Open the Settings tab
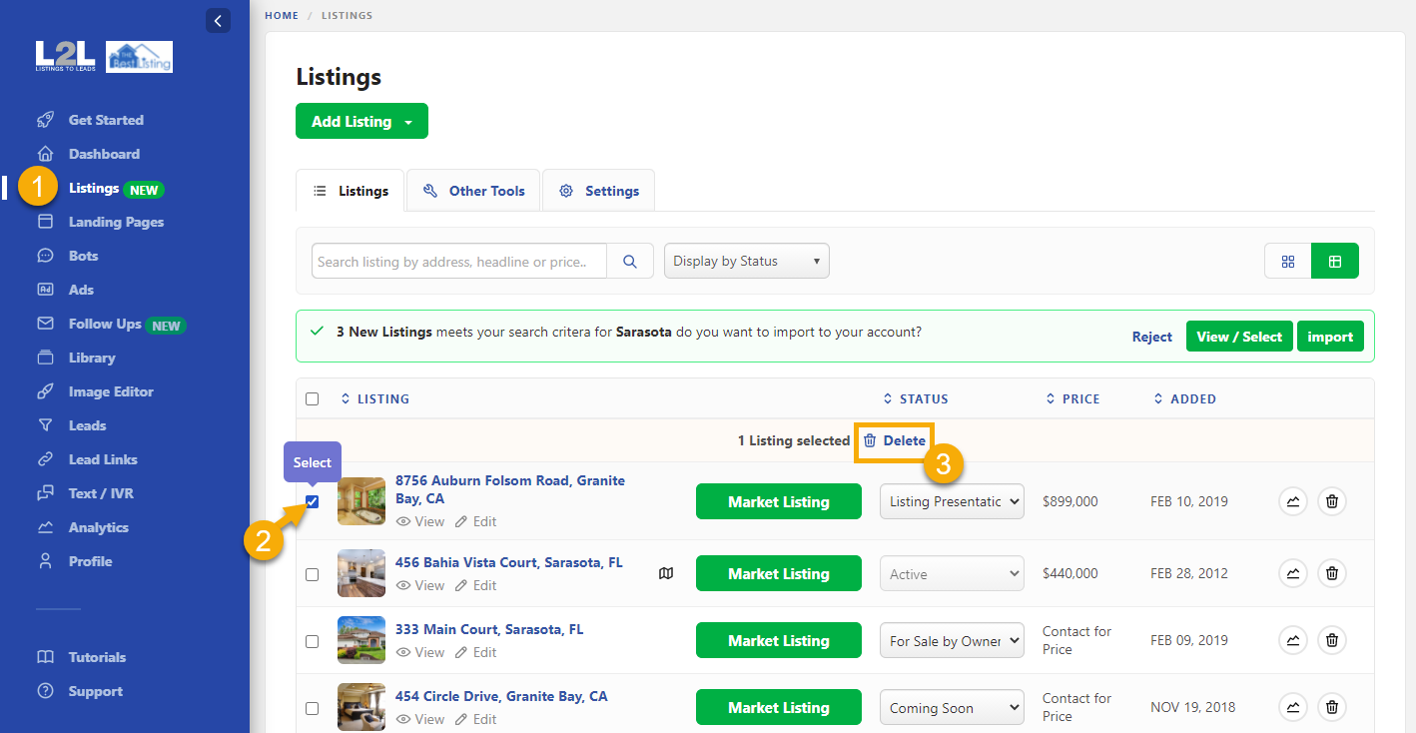1416x733 pixels. coord(598,190)
